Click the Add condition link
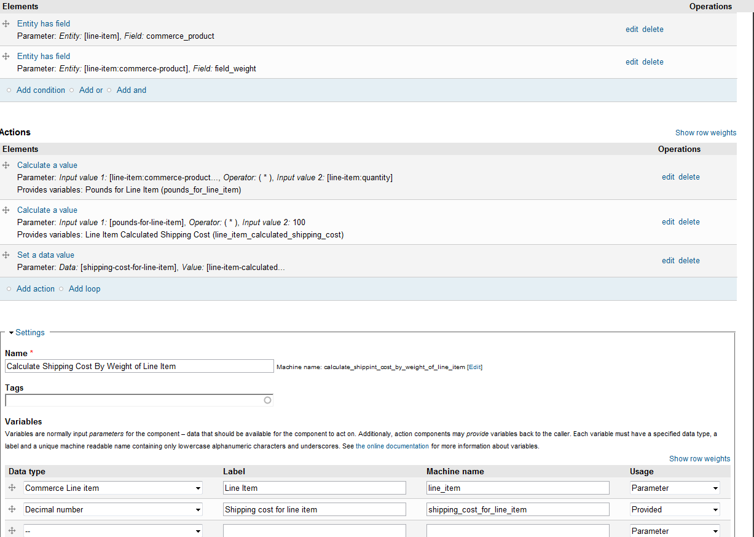 click(x=41, y=90)
